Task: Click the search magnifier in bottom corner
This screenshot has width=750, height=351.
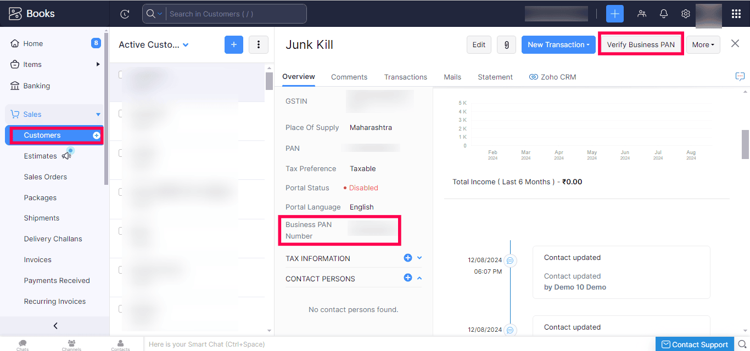Action: pos(742,344)
